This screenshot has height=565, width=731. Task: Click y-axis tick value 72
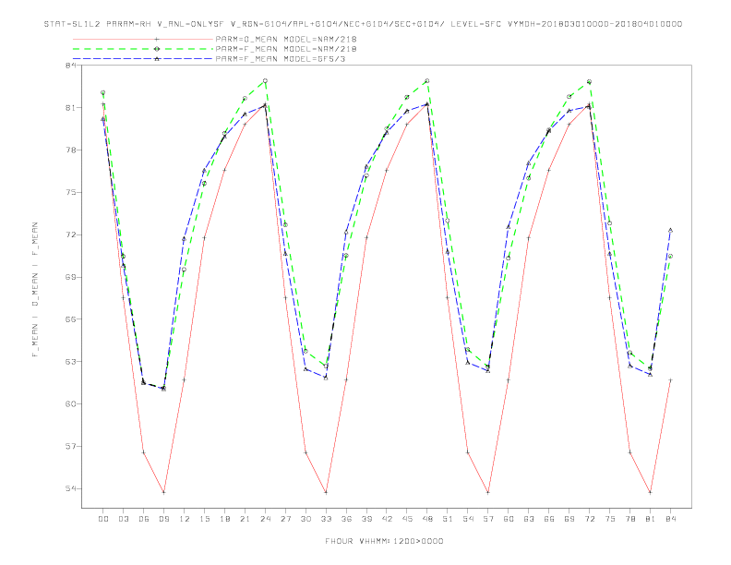[71, 234]
